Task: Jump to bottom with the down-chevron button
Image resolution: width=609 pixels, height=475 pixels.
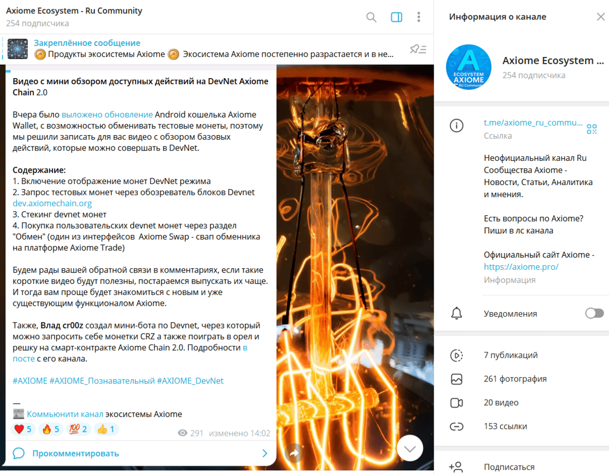Action: tap(410, 448)
